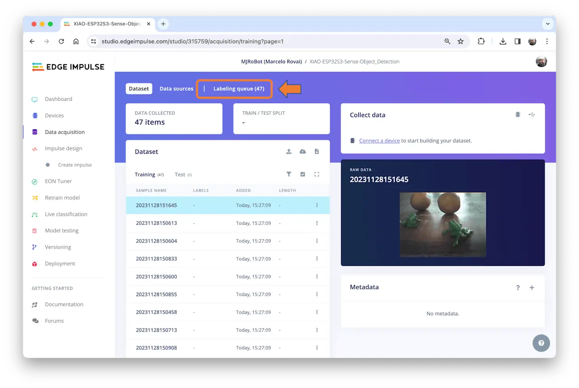Image resolution: width=579 pixels, height=388 pixels.
Task: Switch to the Test tab
Action: [180, 175]
